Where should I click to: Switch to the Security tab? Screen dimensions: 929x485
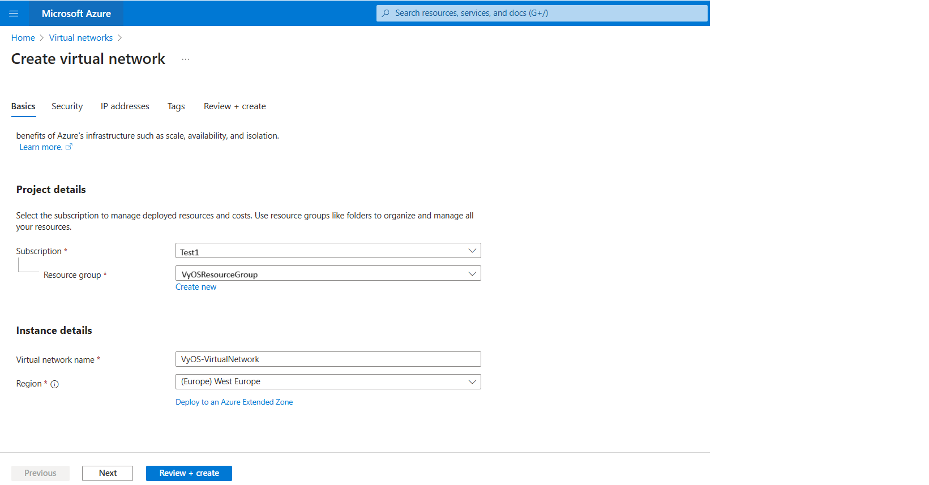click(67, 106)
